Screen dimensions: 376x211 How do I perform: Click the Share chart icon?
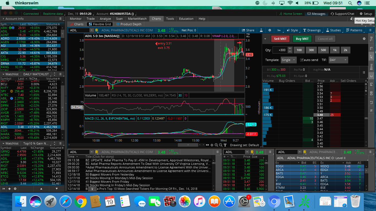click(x=248, y=30)
